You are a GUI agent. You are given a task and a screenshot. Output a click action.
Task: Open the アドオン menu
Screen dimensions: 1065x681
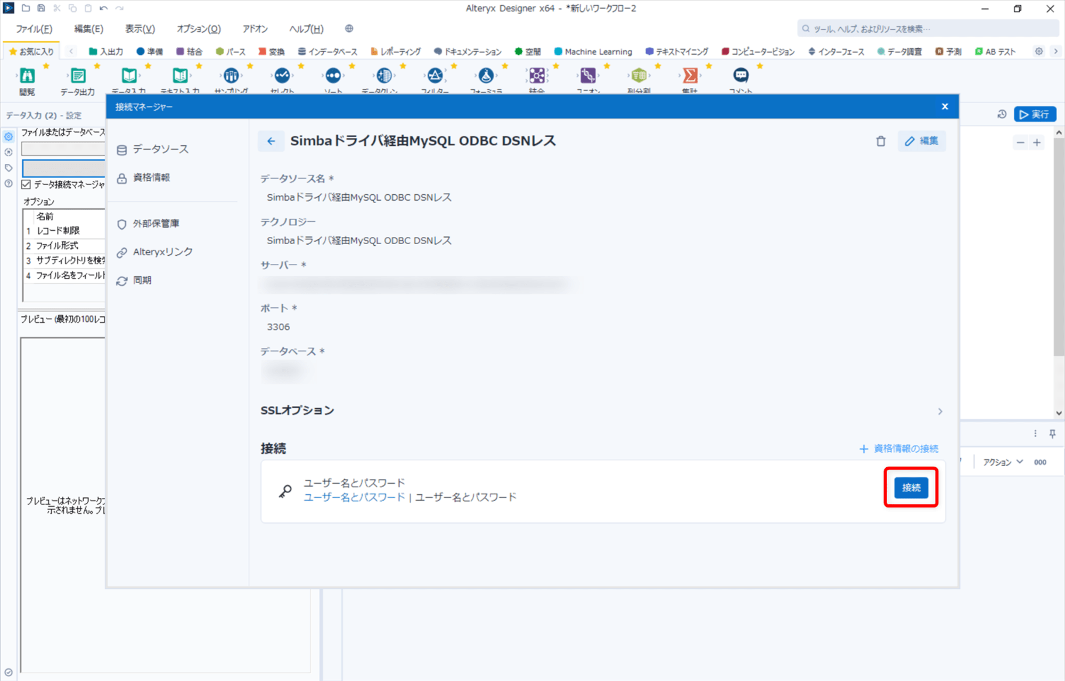[x=255, y=29]
